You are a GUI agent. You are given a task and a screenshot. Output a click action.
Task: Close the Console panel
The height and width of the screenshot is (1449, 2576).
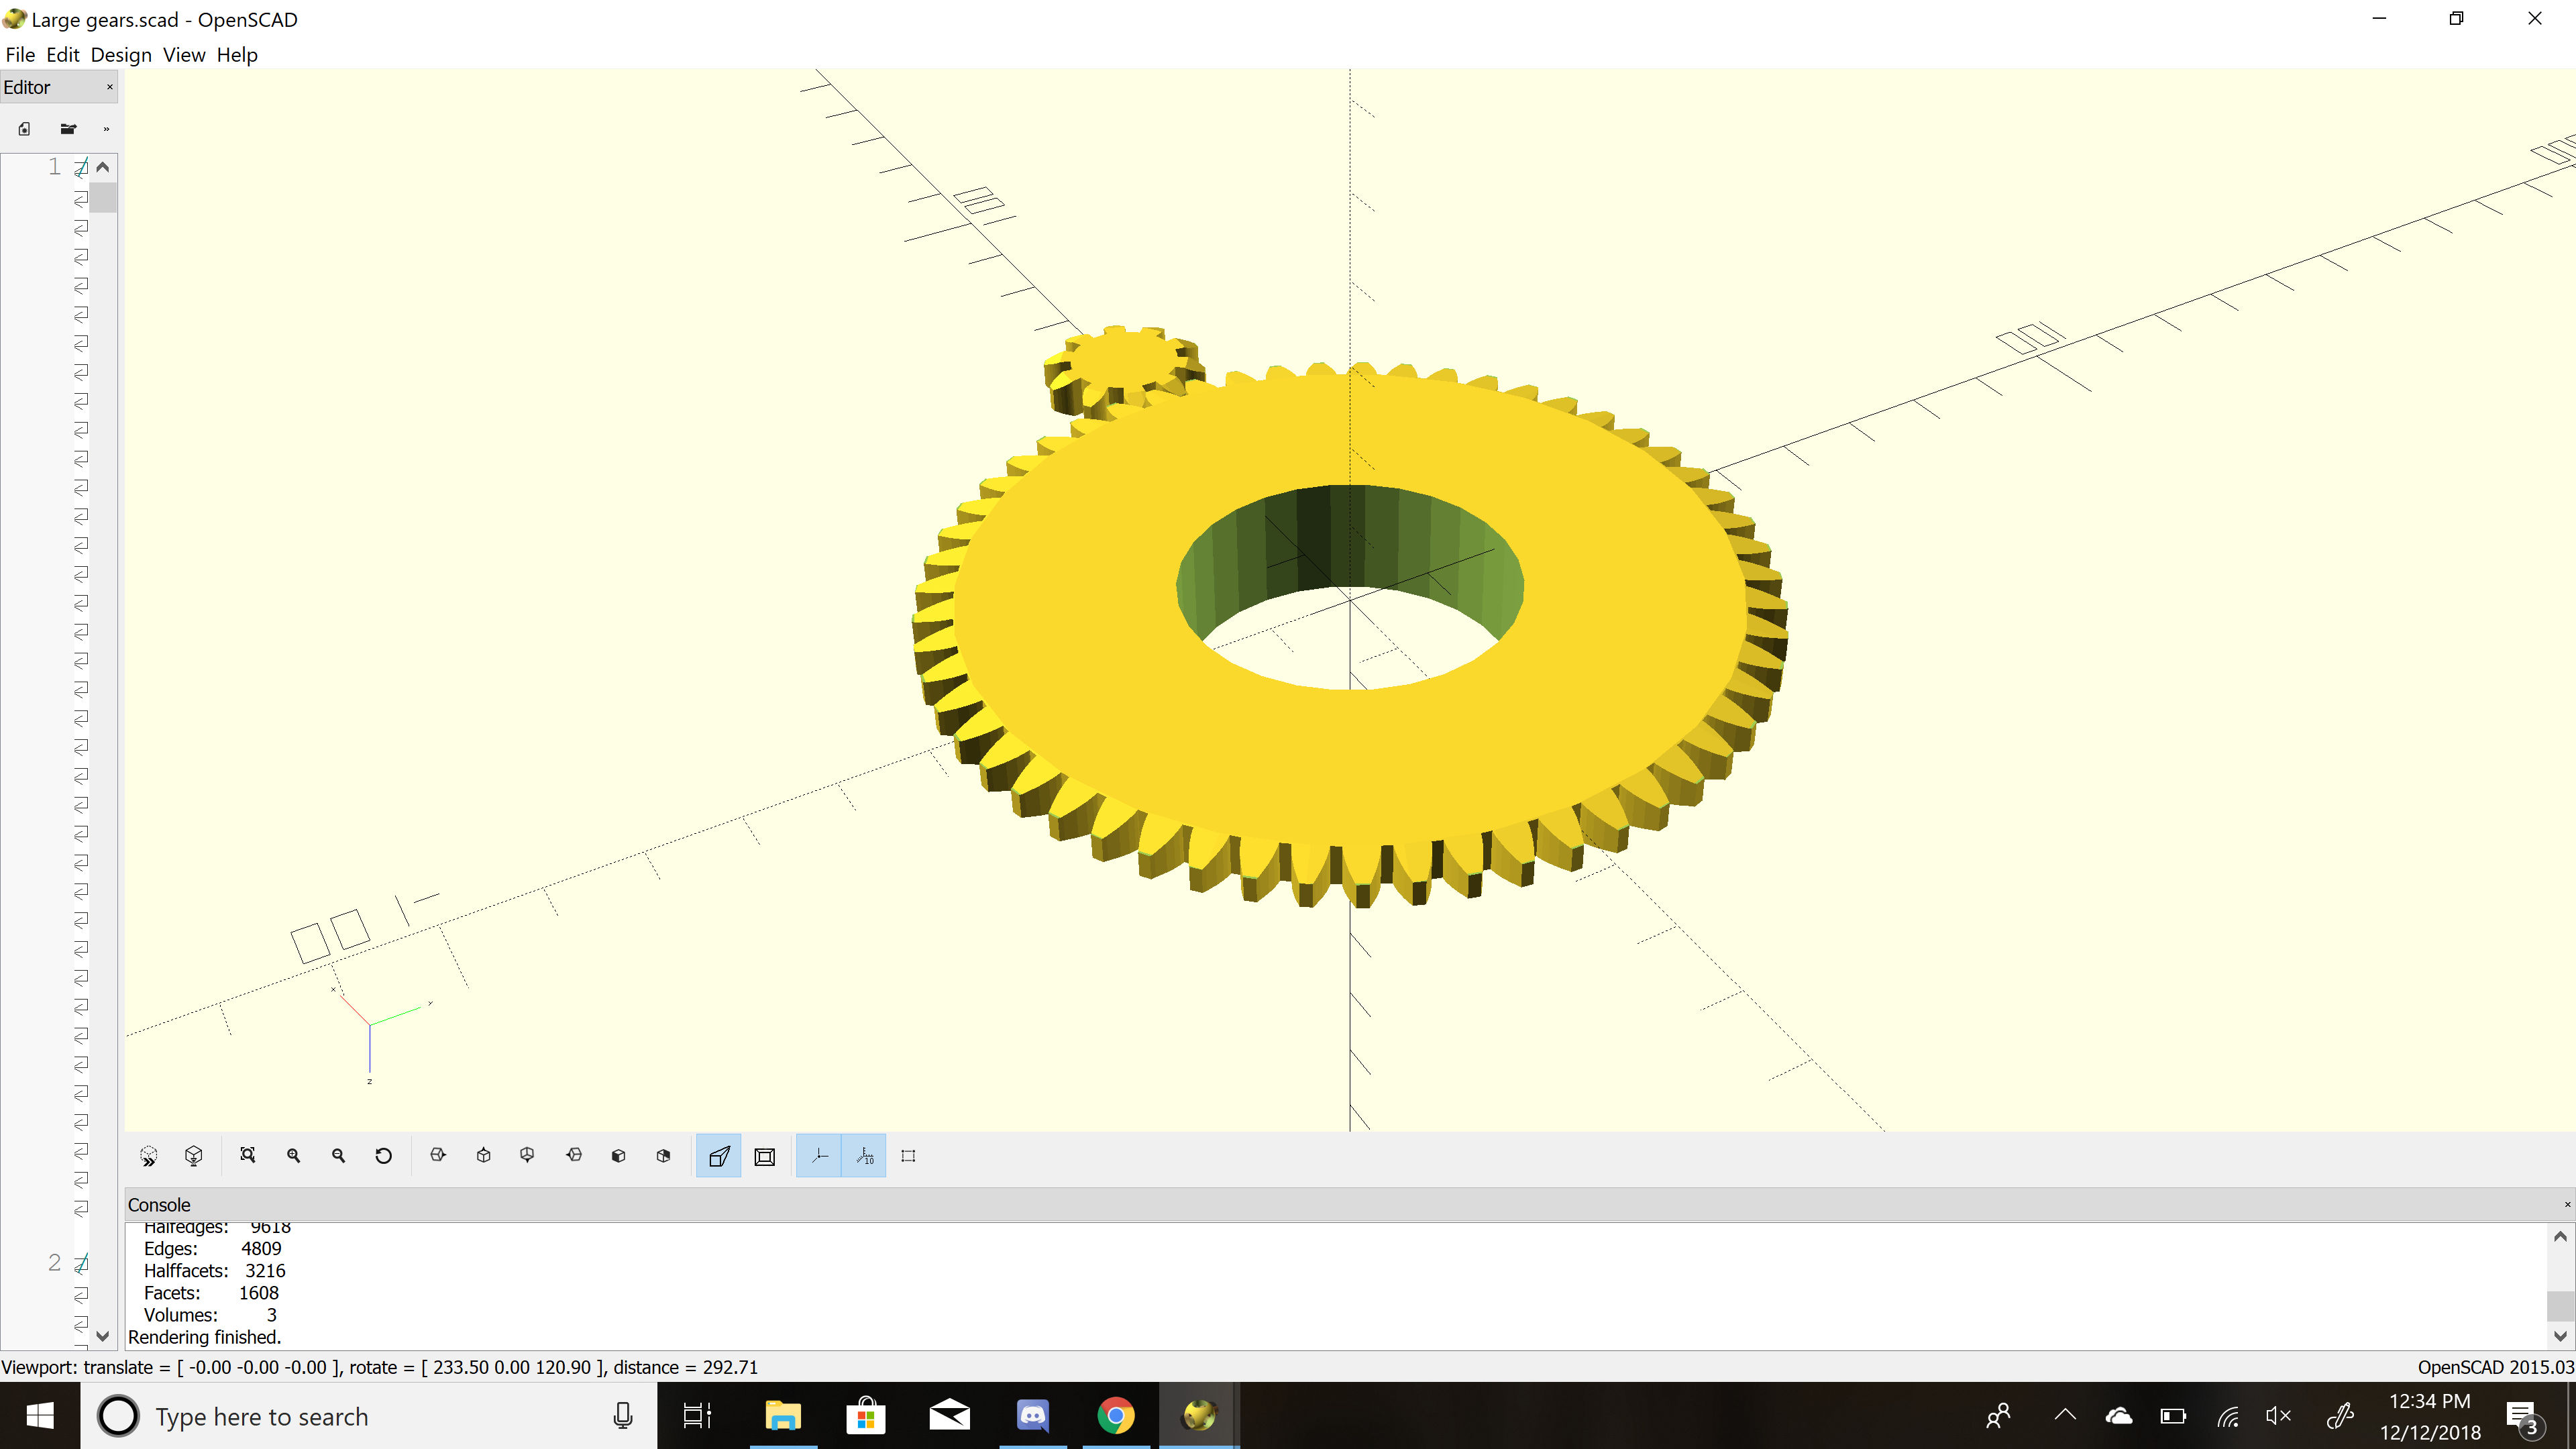coord(2566,1205)
